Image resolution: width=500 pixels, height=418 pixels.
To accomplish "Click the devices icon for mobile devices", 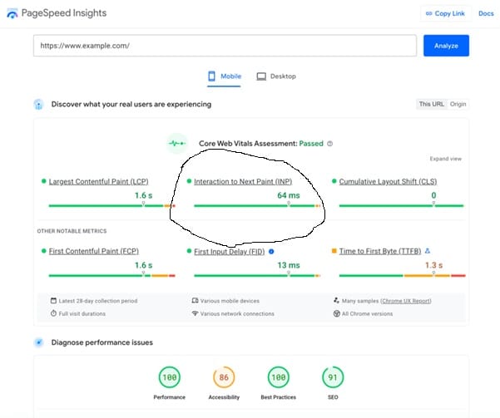I will click(196, 301).
